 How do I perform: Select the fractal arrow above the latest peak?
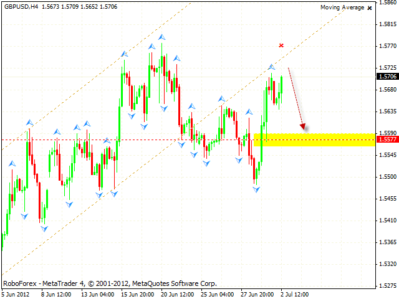tap(272, 66)
